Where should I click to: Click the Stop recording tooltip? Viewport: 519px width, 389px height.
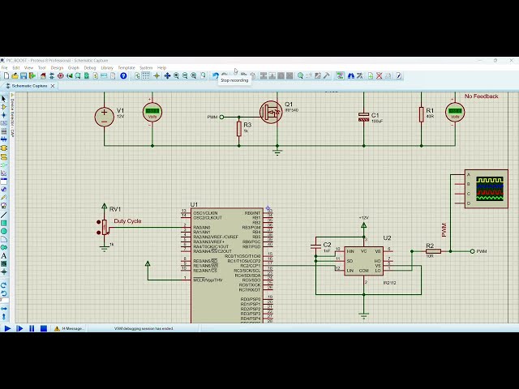point(234,80)
